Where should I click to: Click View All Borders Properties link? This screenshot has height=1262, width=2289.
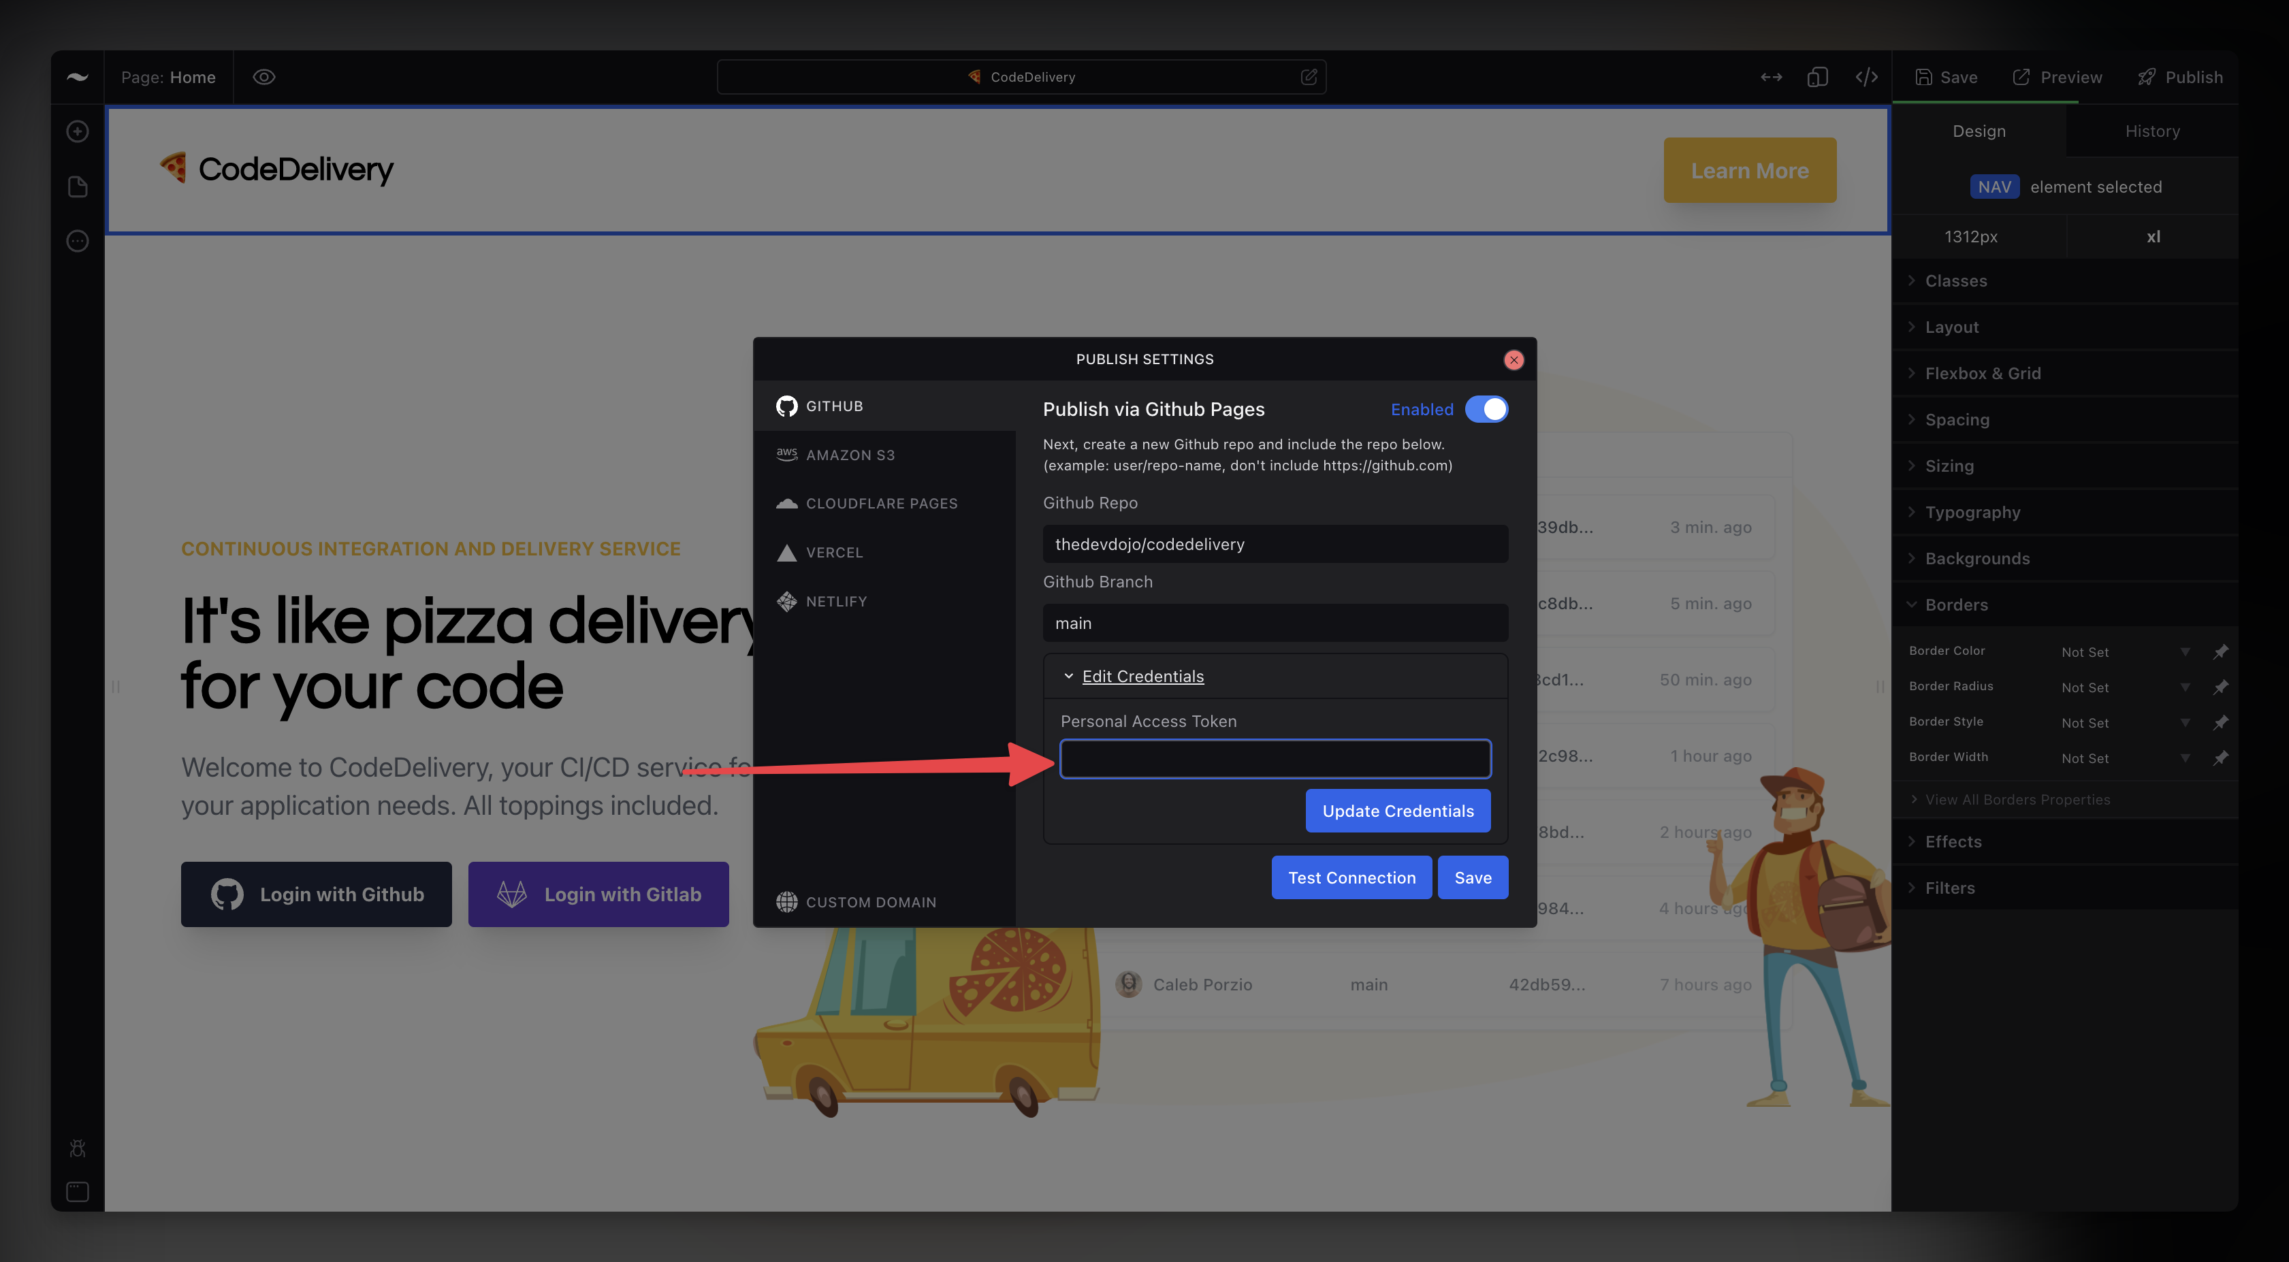pyautogui.click(x=2017, y=799)
